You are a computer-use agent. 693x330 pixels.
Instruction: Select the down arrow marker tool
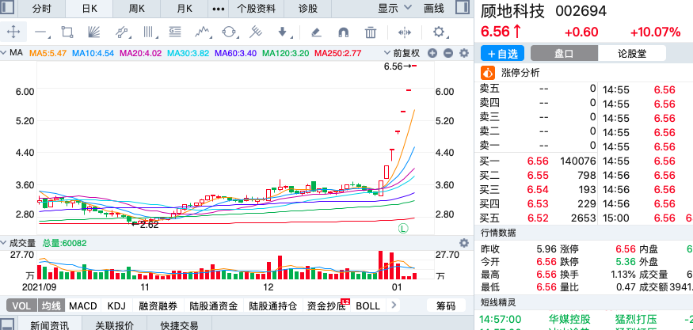[x=283, y=32]
